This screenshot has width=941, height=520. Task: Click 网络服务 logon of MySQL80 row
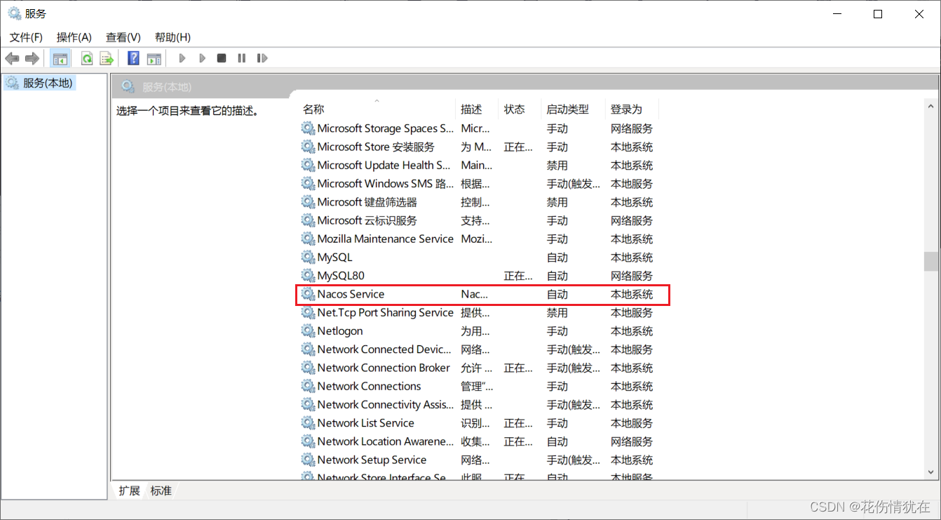tap(632, 276)
